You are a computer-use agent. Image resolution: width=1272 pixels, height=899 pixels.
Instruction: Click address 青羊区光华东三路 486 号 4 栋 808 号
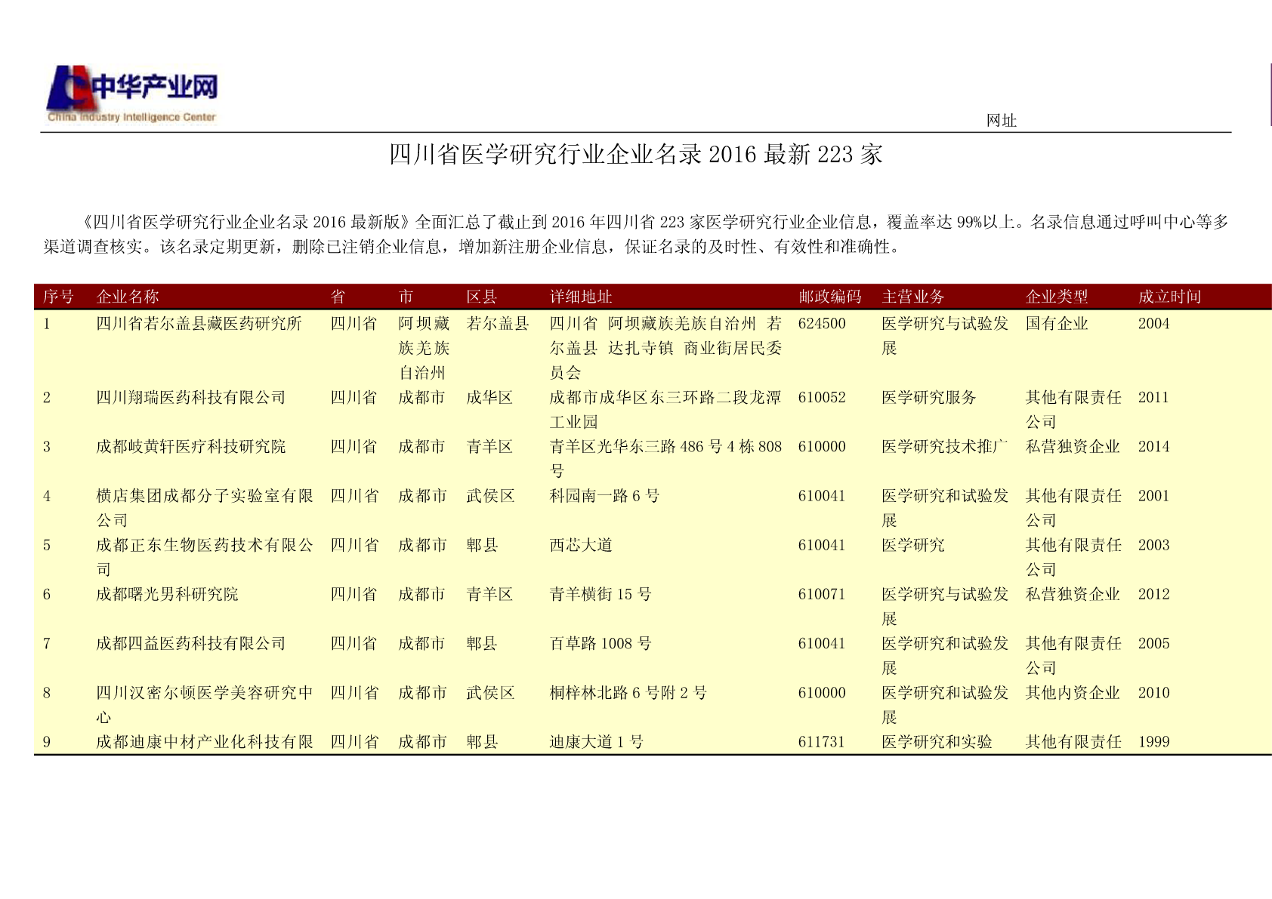[665, 459]
